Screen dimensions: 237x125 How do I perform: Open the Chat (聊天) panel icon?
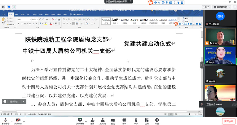[x=113, y=120]
